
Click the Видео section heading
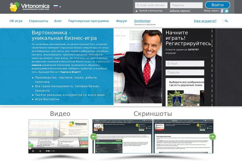point(60,114)
